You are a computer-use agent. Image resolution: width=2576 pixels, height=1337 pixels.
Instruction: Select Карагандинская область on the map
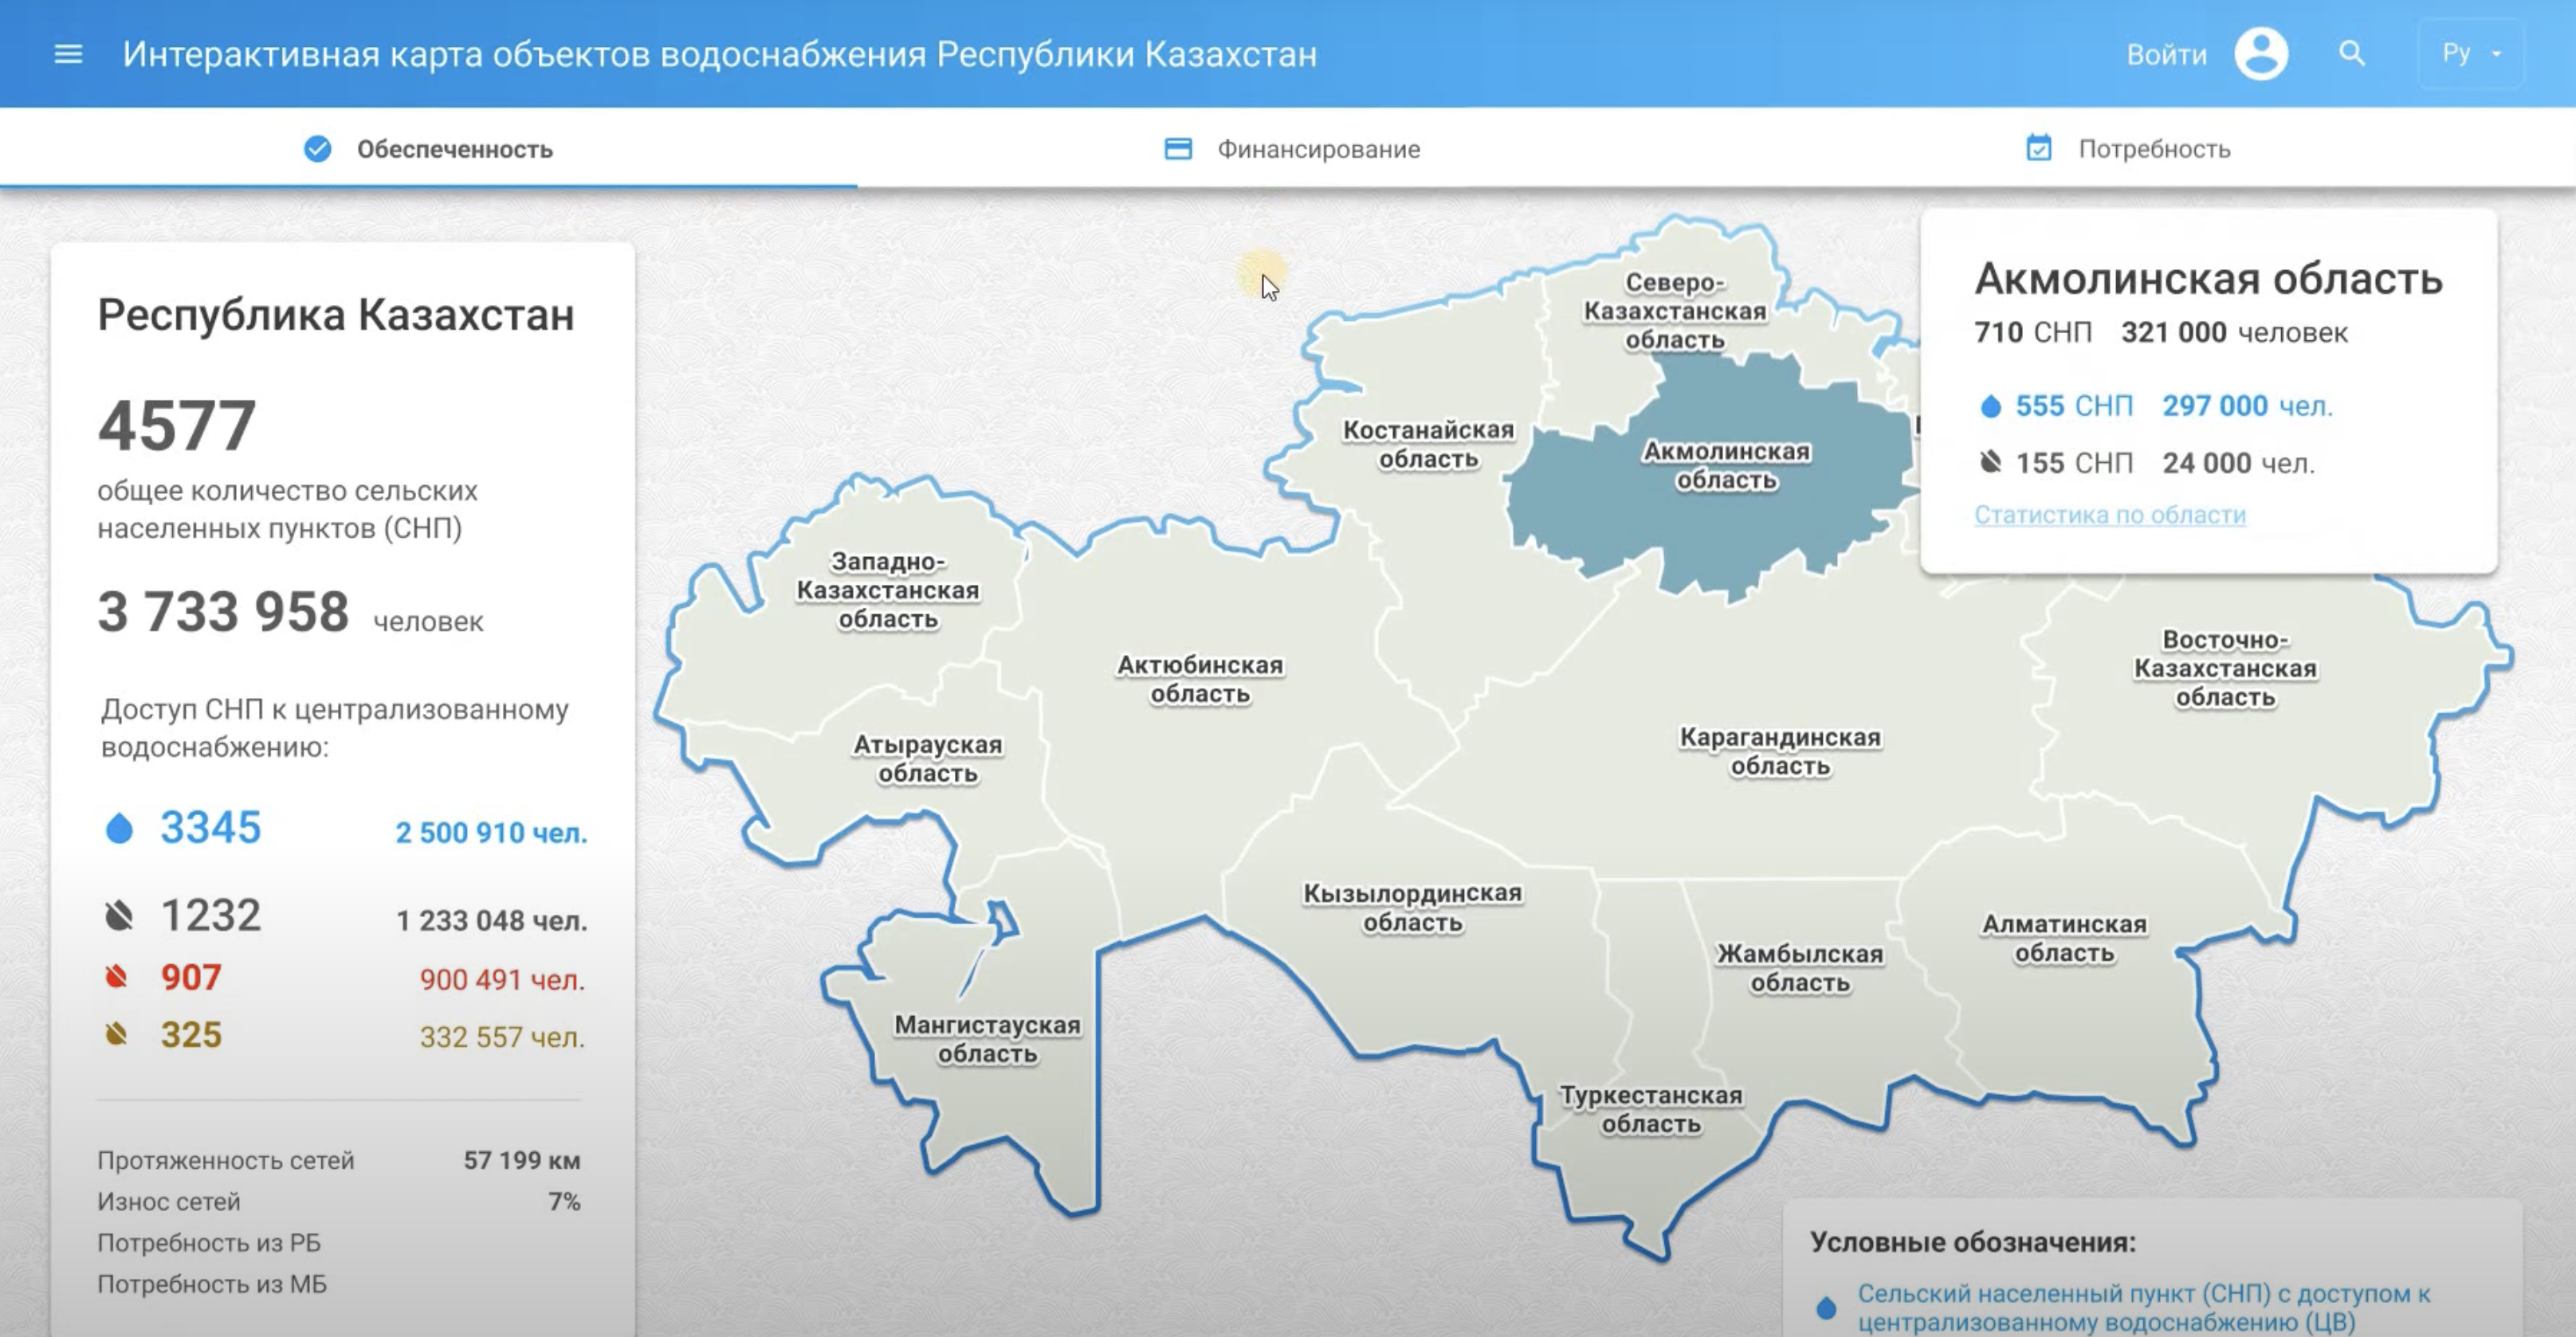tap(1779, 751)
